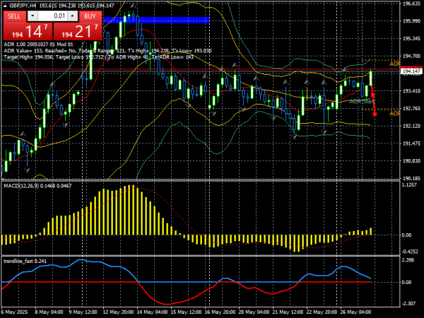Click the -0.4252 MACD scale value
Screen dimensions: 424x318
pyautogui.click(x=410, y=252)
